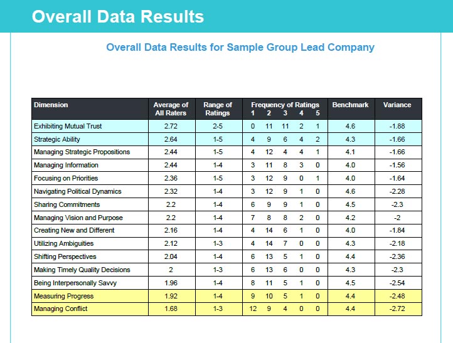Click the 'Range of Ratings' column header

click(218, 109)
